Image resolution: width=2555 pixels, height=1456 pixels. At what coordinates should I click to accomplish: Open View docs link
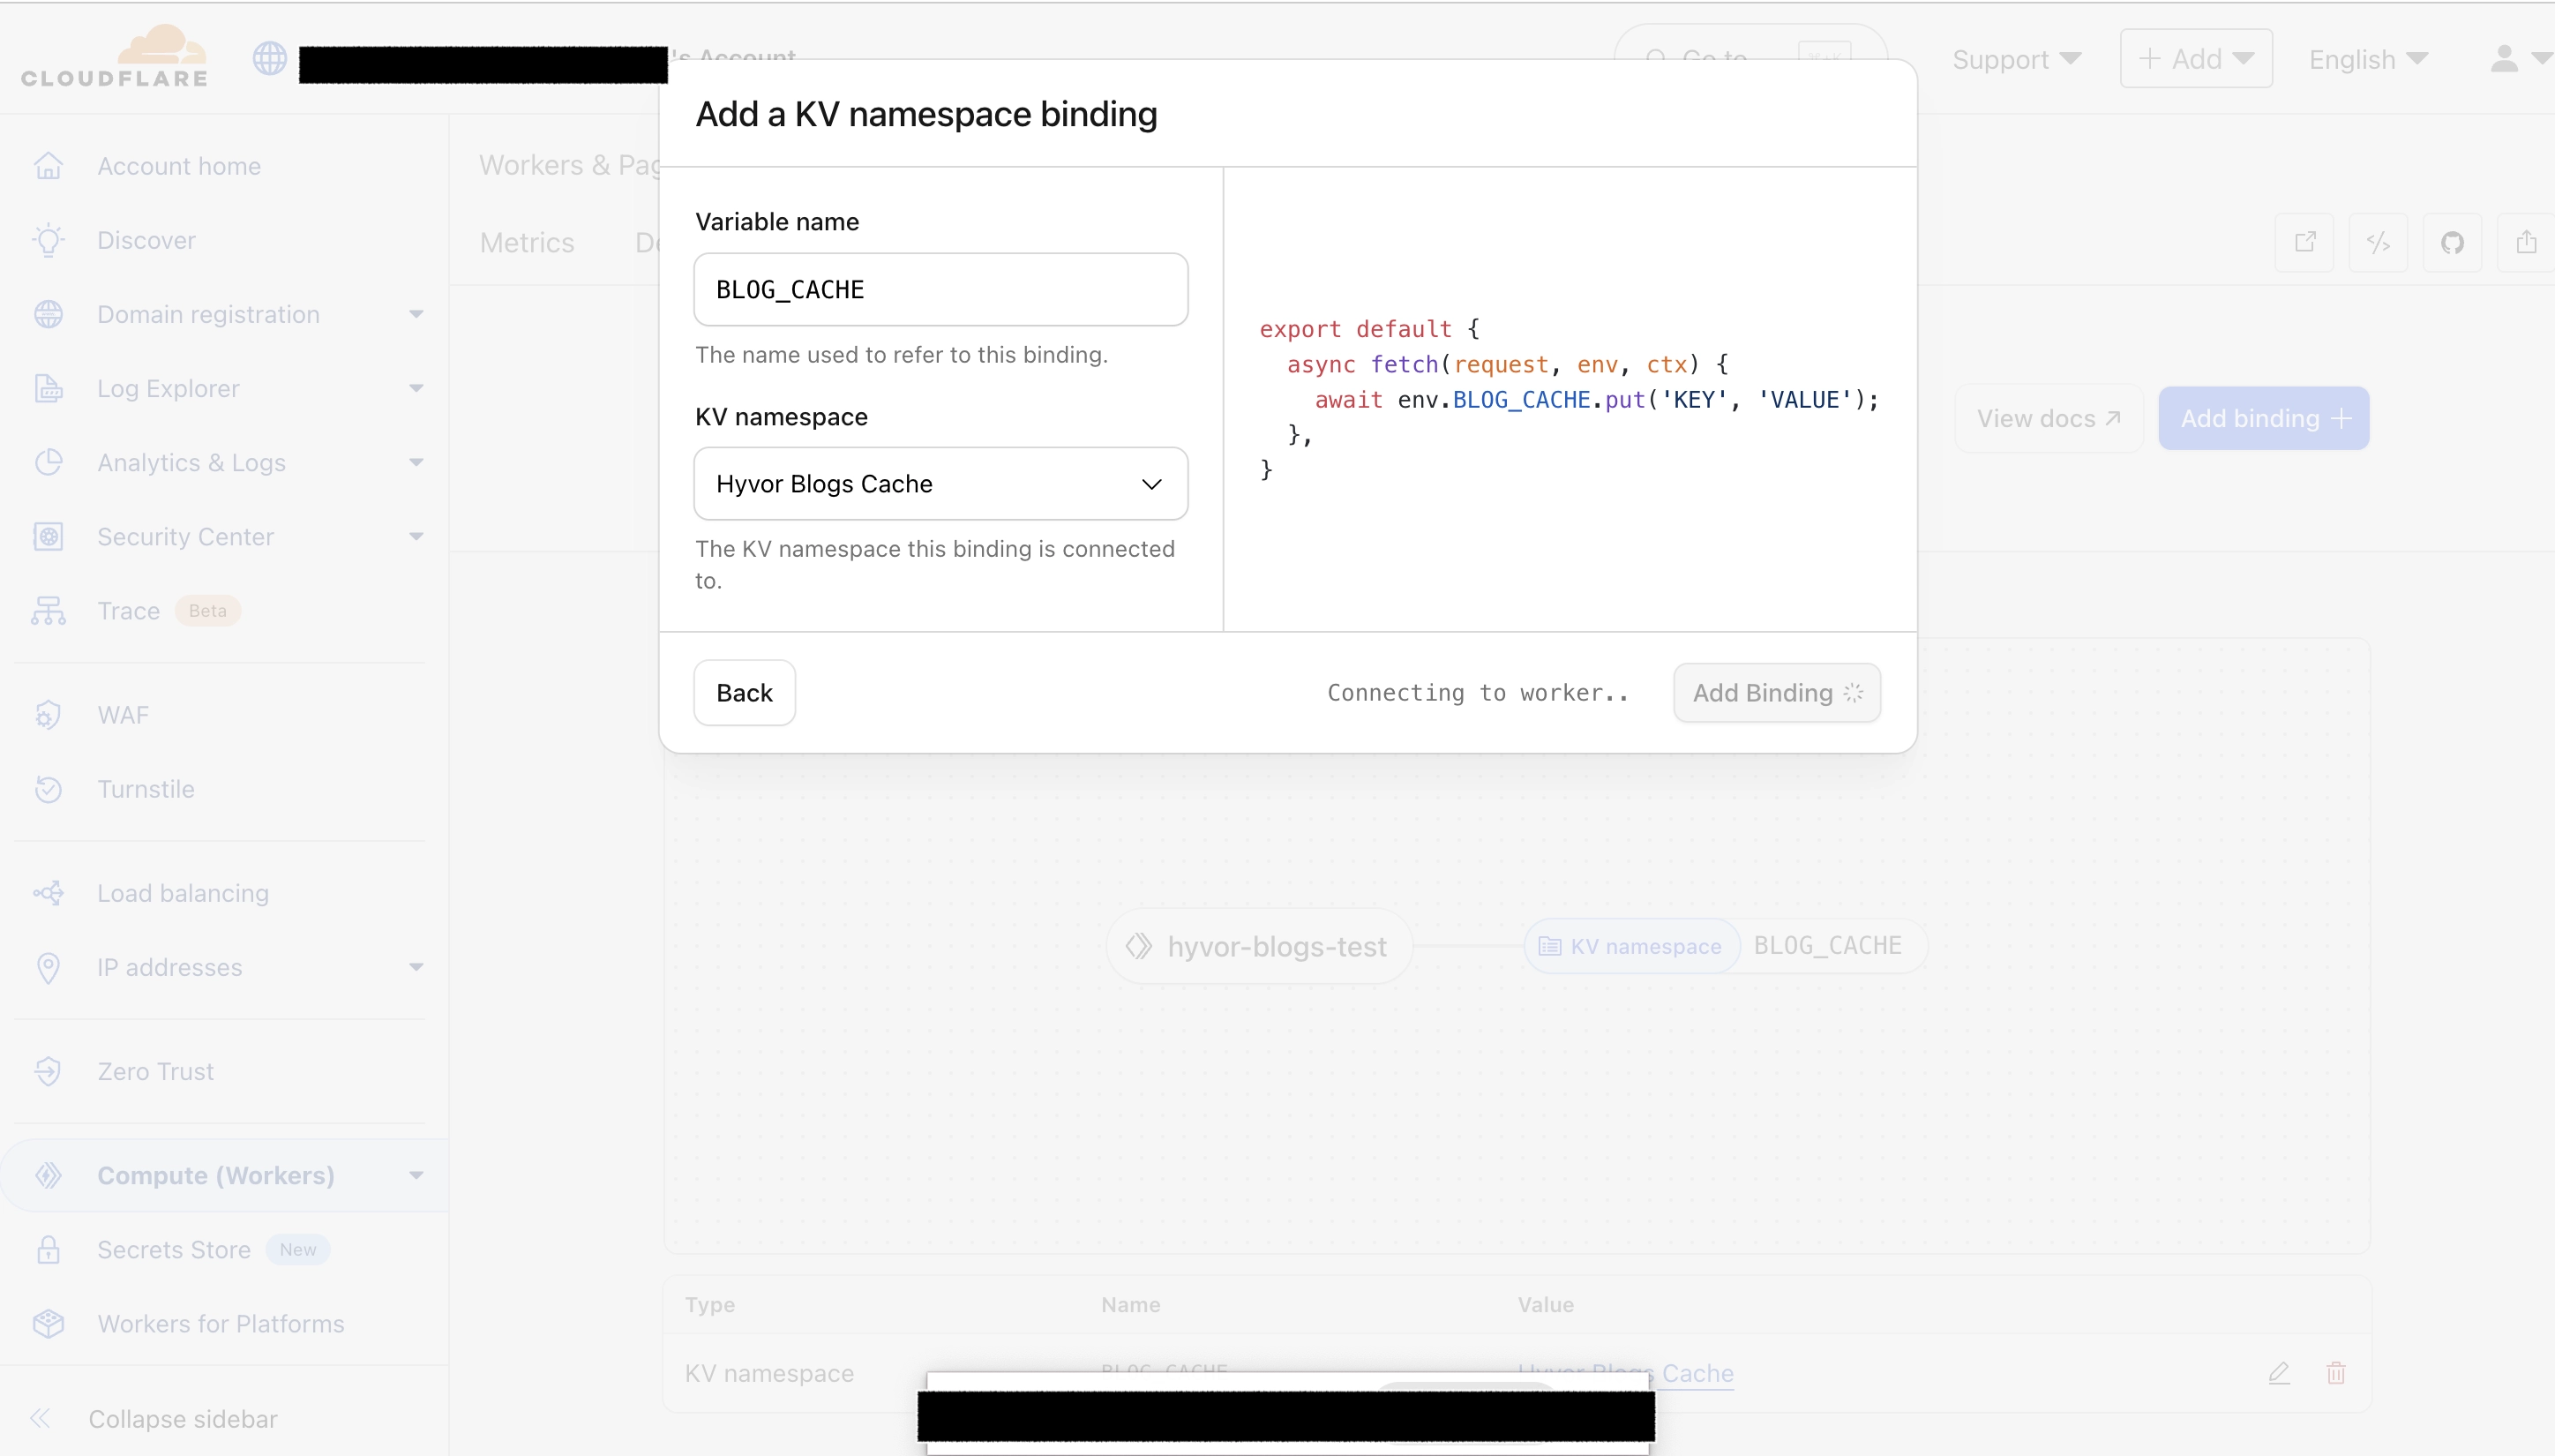pos(2049,418)
